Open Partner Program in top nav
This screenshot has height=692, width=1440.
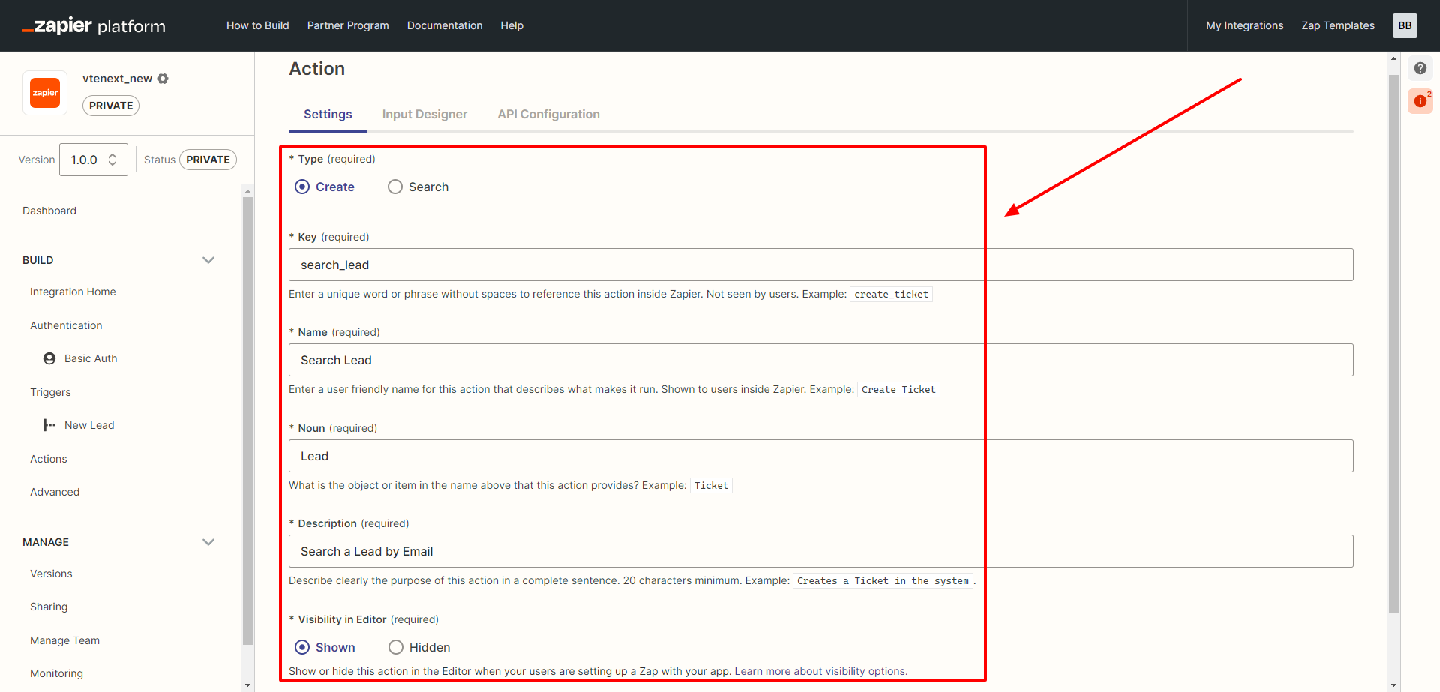point(348,25)
